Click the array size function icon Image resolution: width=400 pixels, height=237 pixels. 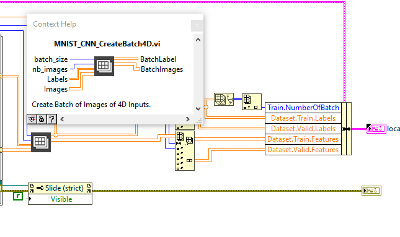pyautogui.click(x=224, y=99)
